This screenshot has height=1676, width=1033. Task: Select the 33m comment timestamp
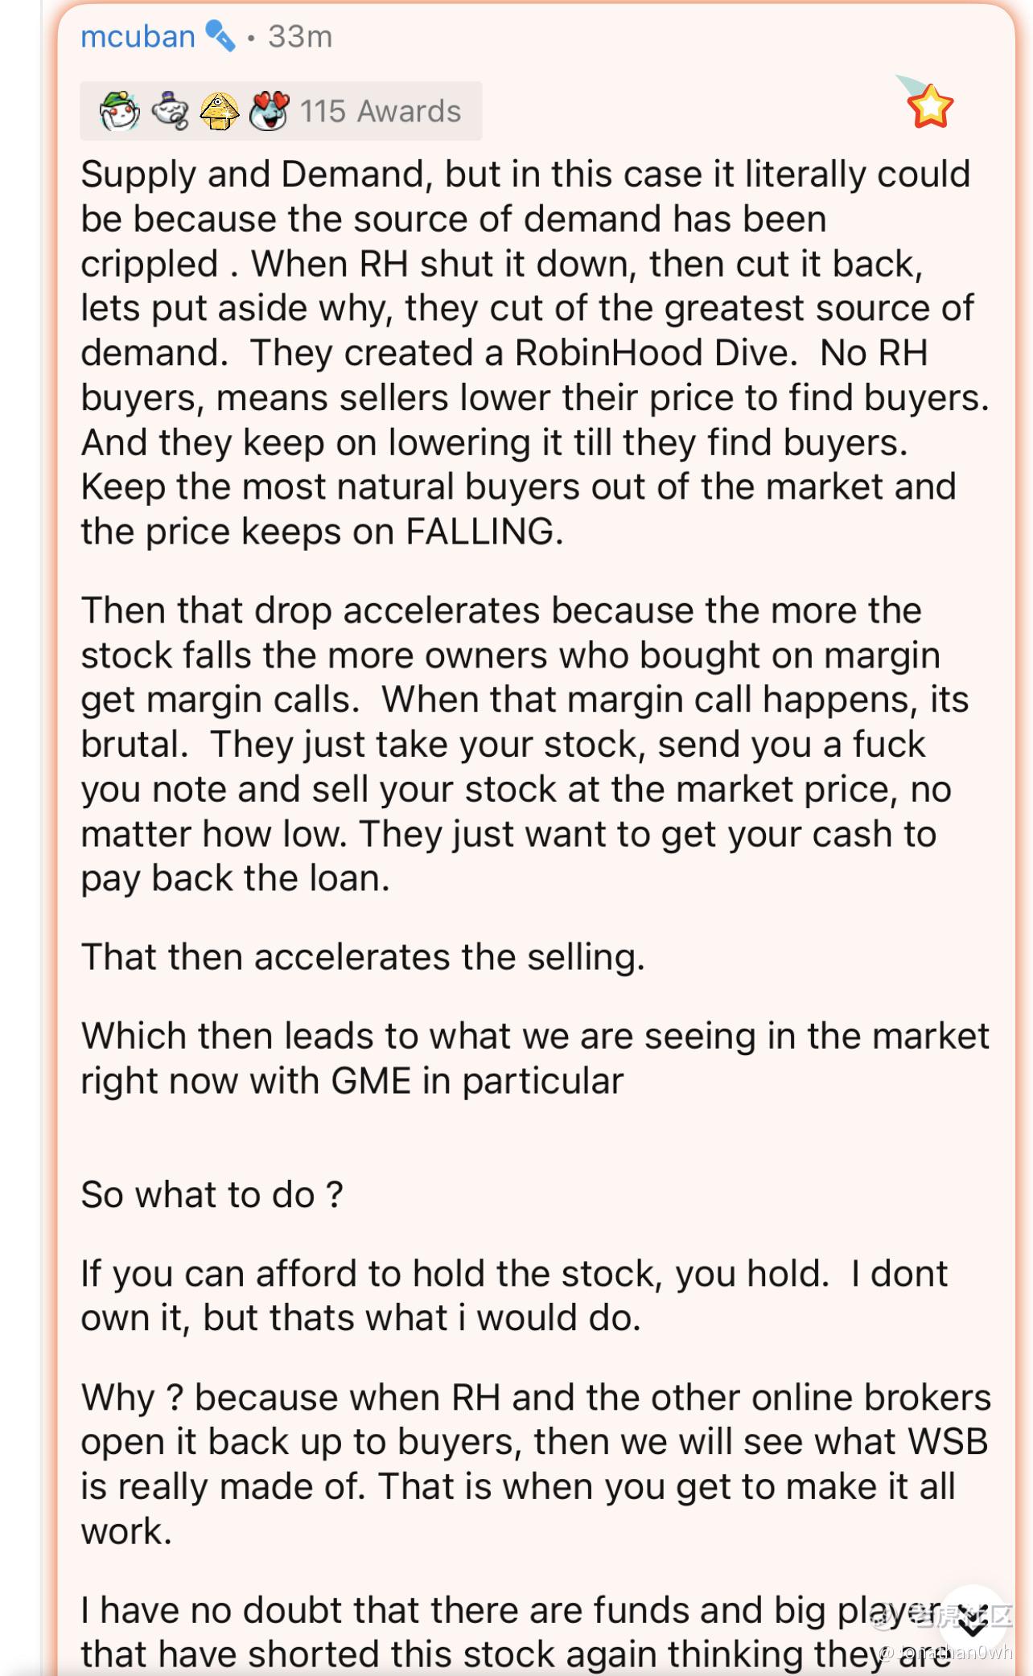point(300,37)
